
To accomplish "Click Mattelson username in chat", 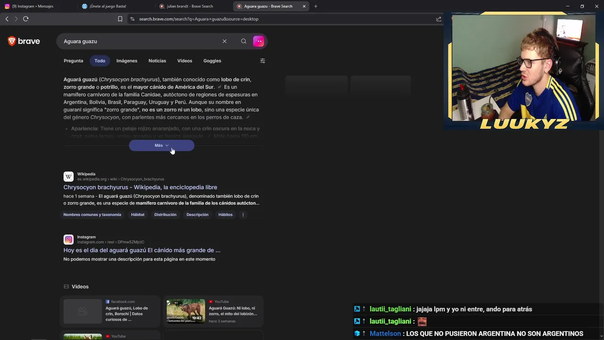I will [x=385, y=334].
